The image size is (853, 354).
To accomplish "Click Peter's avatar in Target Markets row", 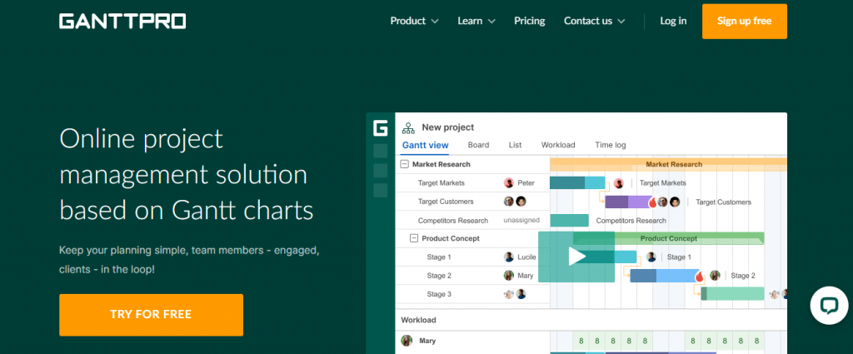I will [x=509, y=182].
